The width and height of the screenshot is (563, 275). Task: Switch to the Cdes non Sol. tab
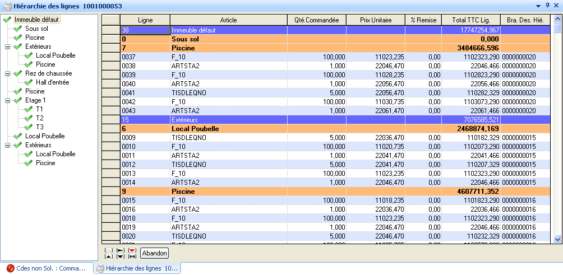click(45, 268)
